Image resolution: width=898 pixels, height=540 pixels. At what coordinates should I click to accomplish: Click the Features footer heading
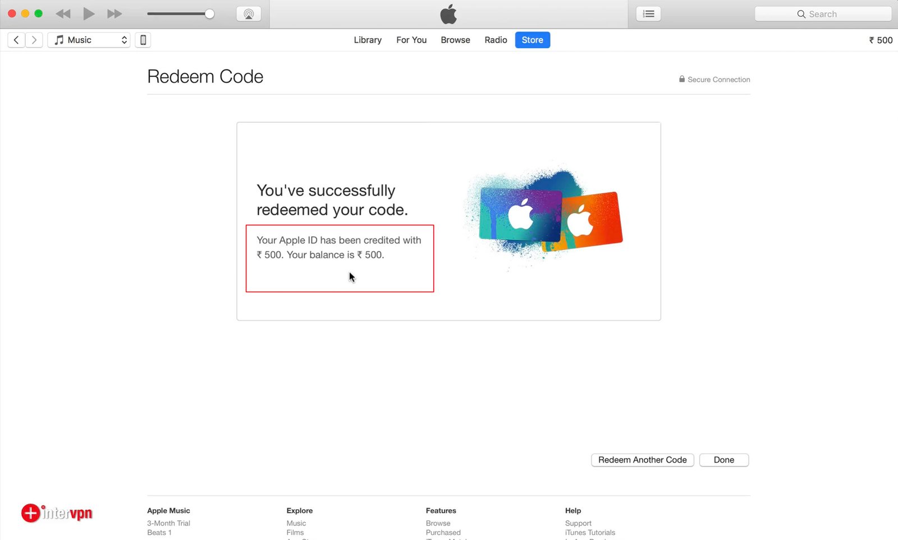tap(441, 511)
